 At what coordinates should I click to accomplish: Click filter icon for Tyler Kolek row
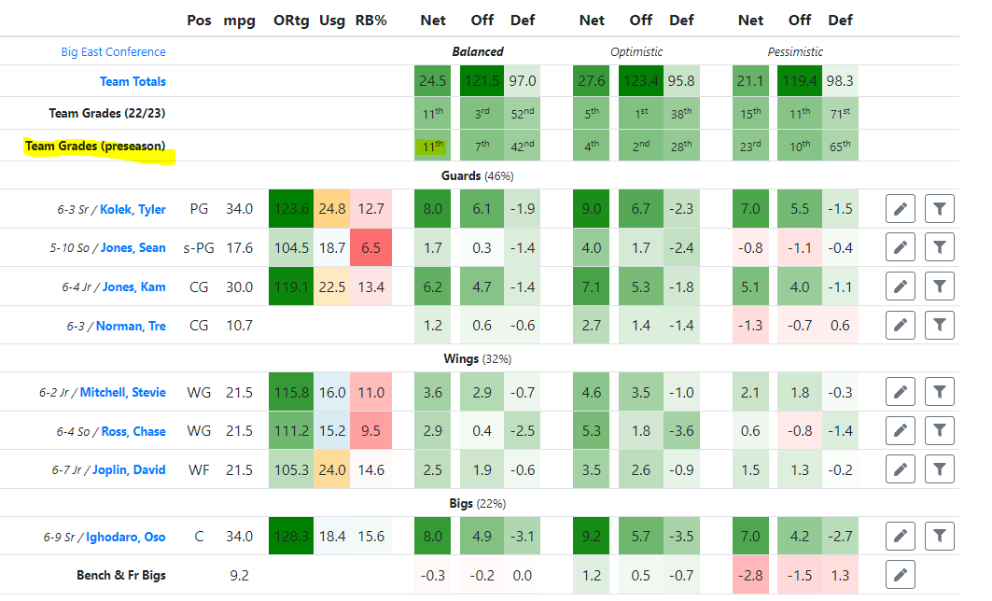(940, 209)
